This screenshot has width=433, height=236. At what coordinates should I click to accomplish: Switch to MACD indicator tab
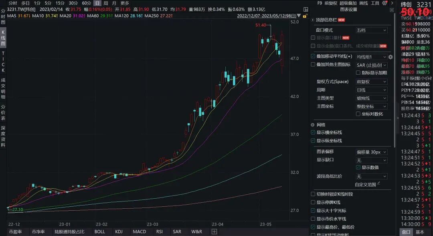(x=140, y=232)
